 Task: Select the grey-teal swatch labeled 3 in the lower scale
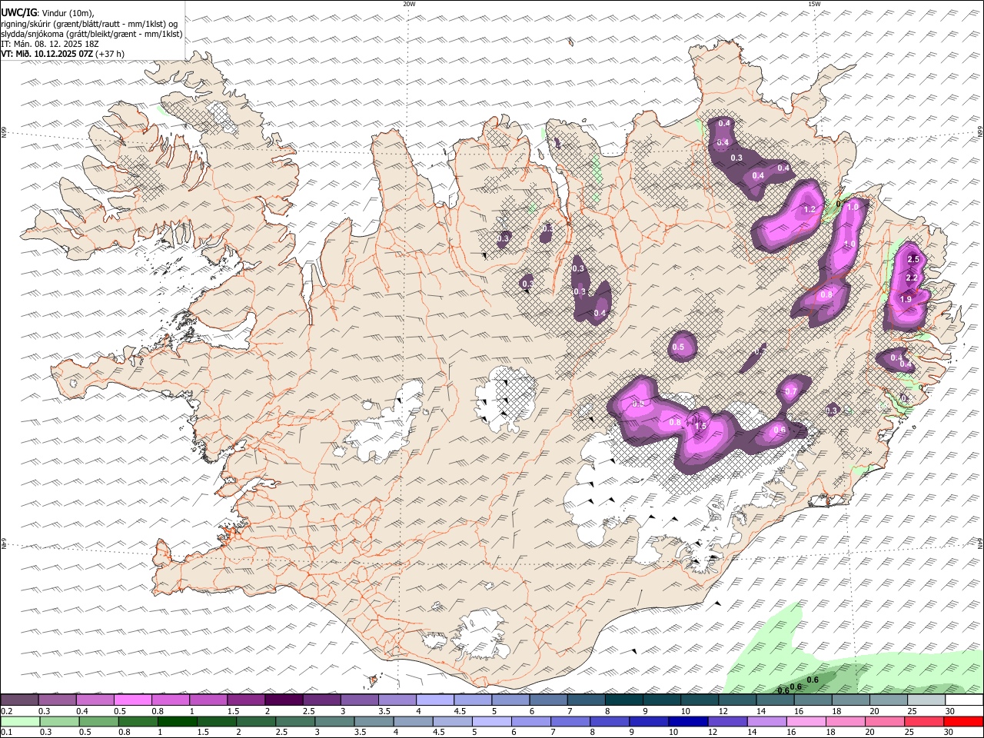(x=334, y=722)
